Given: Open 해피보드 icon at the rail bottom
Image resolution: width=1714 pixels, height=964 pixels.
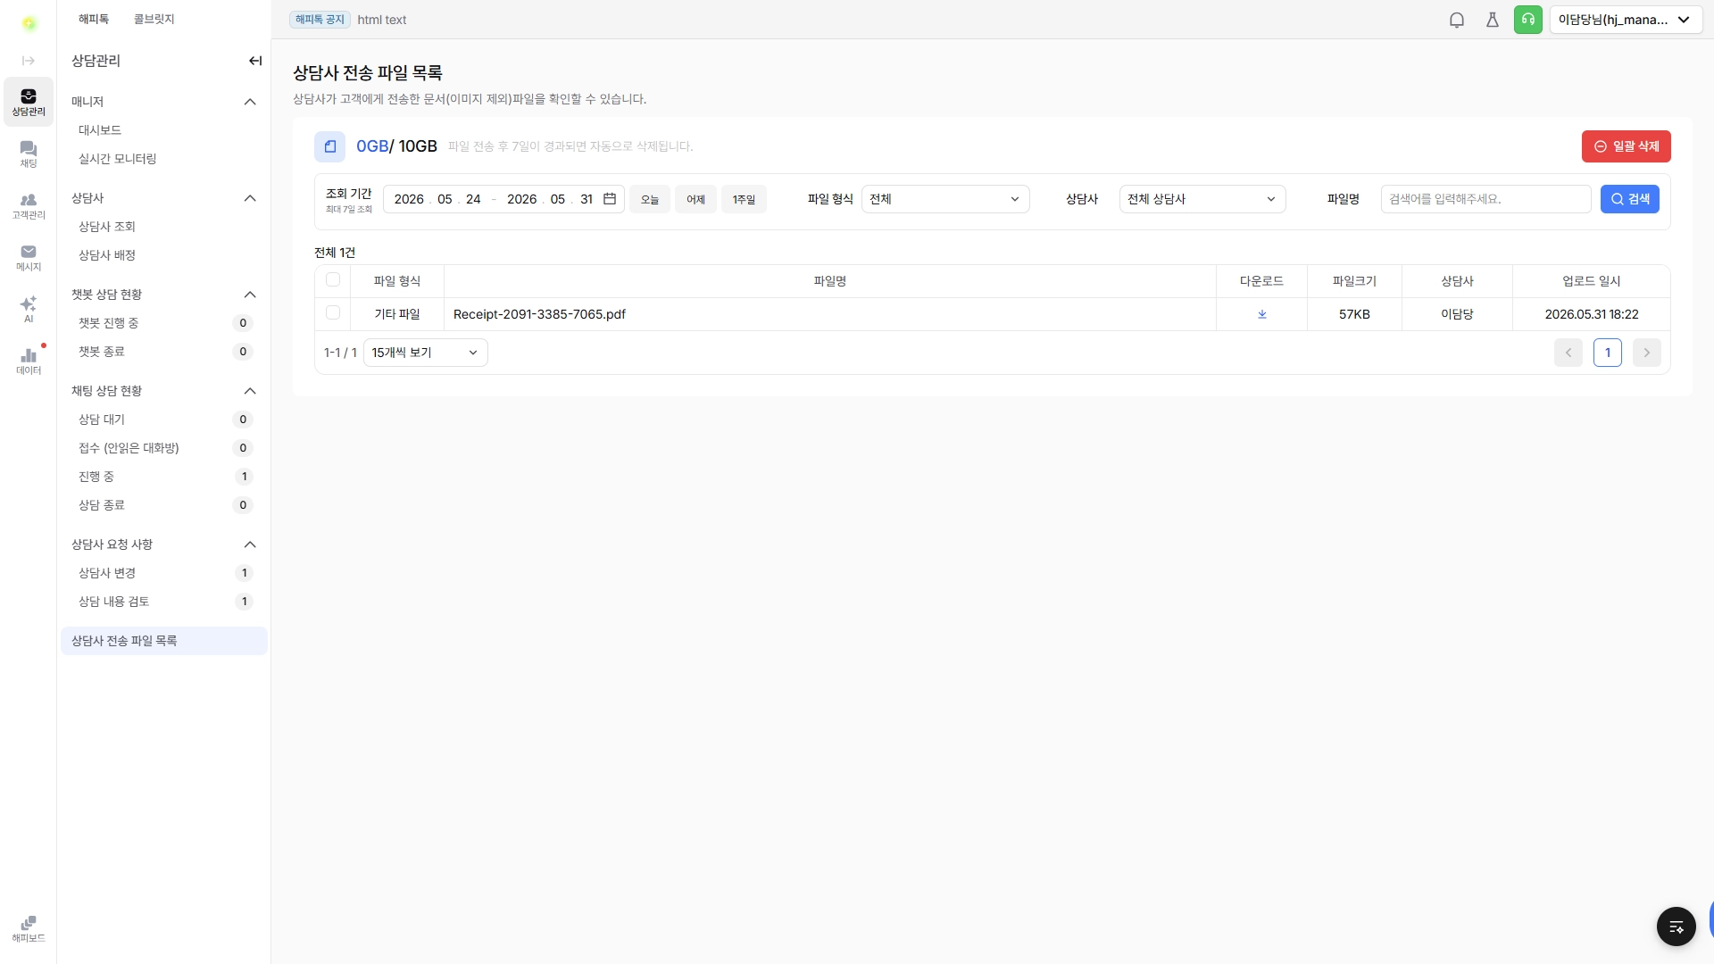Looking at the screenshot, I should point(29,928).
